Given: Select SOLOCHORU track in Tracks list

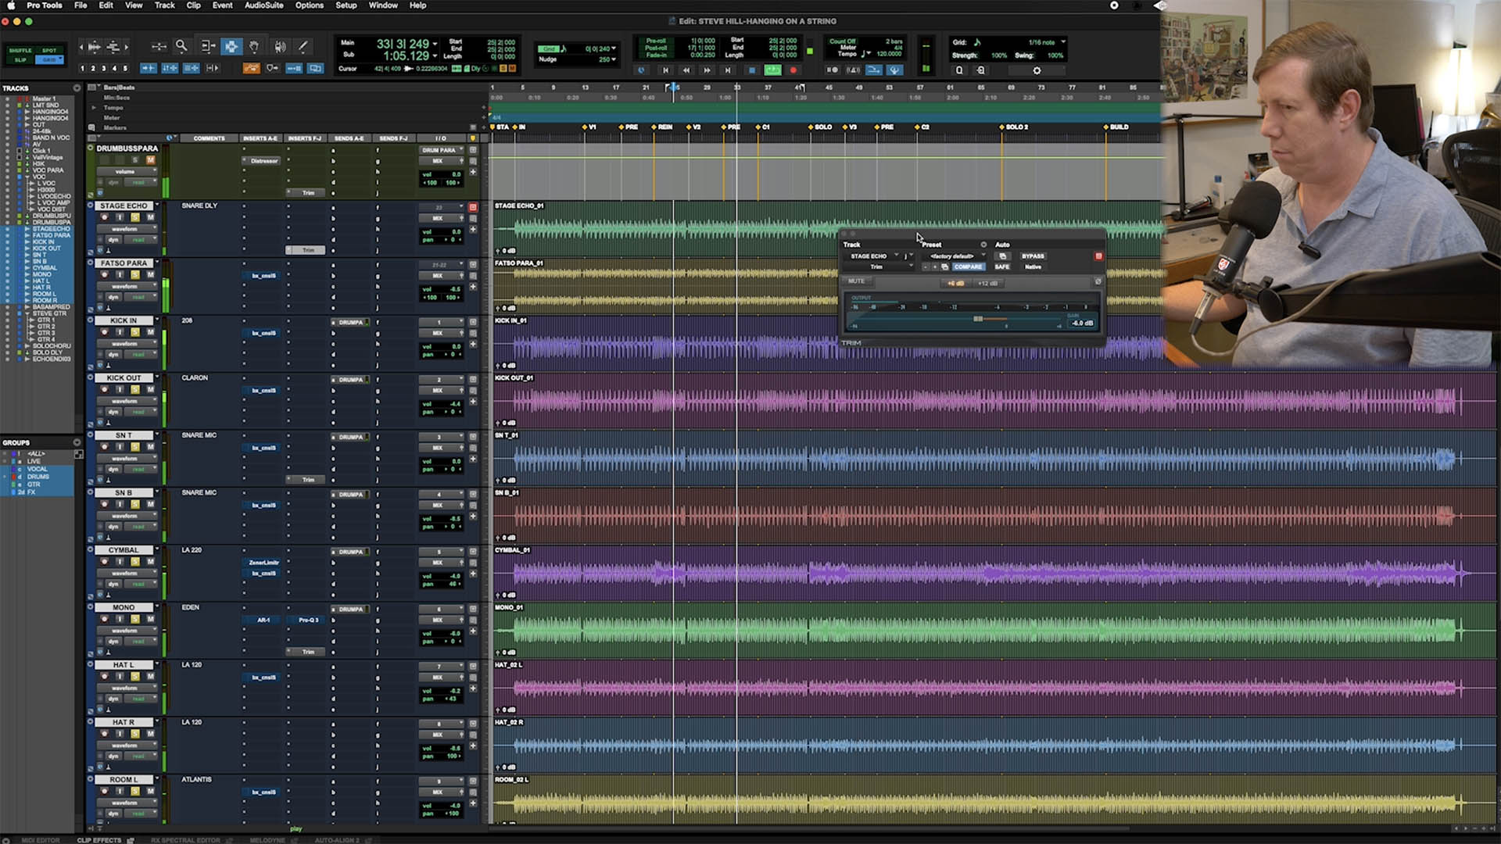Looking at the screenshot, I should (52, 346).
